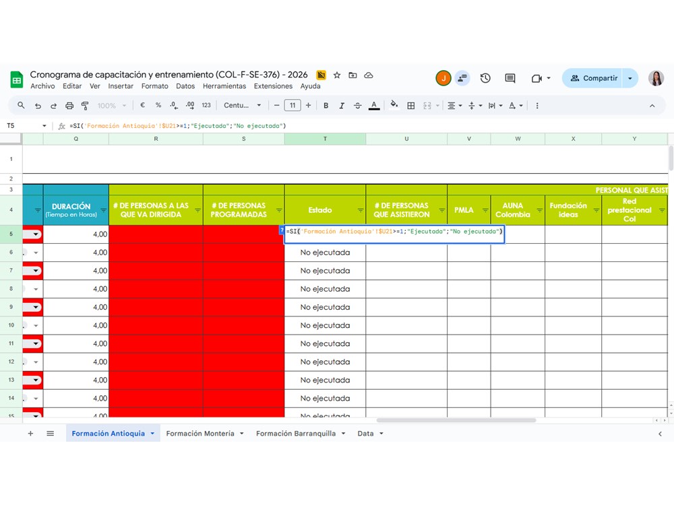674x505 pixels.
Task: Open version history clock icon
Action: 485,78
